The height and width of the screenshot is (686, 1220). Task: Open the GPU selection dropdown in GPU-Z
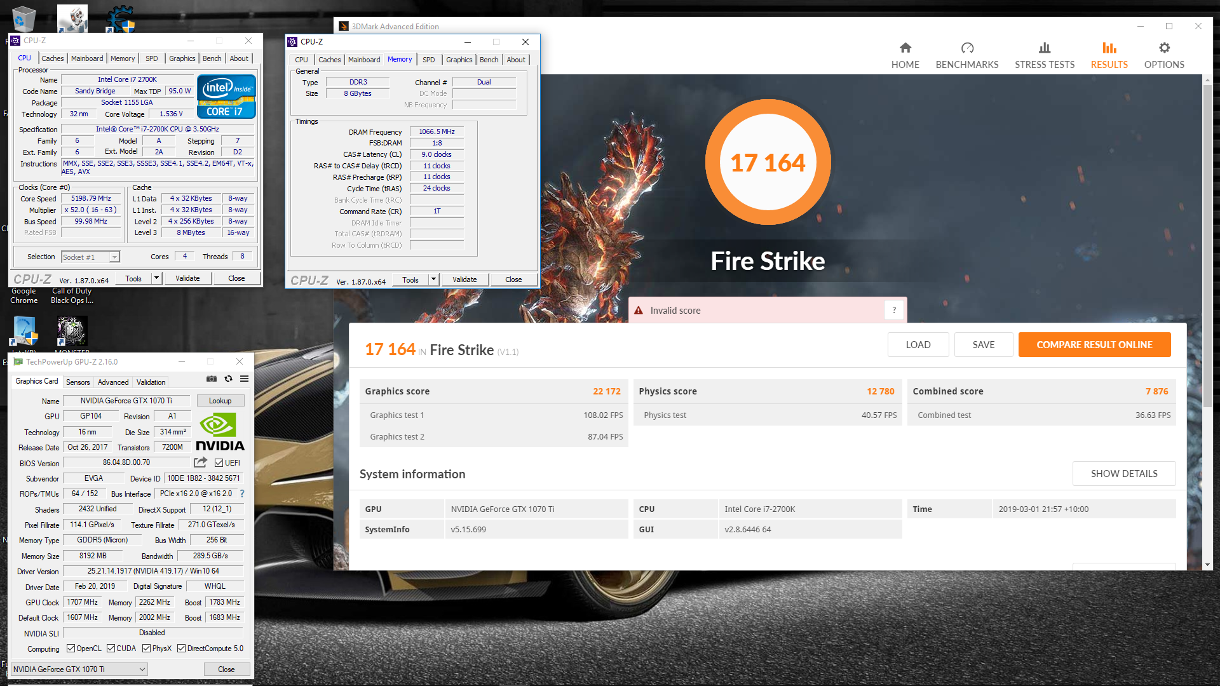pos(79,669)
